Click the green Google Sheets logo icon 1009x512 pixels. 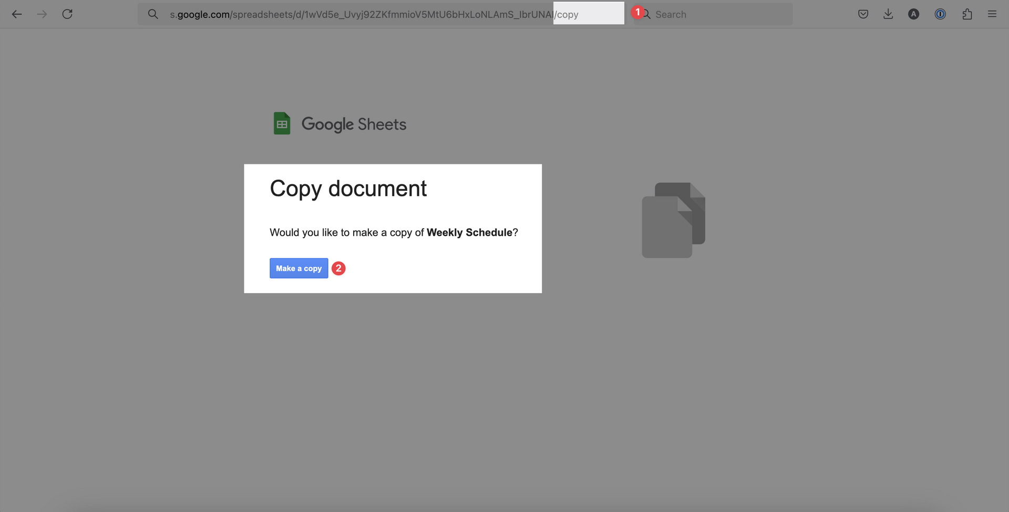[x=282, y=123]
